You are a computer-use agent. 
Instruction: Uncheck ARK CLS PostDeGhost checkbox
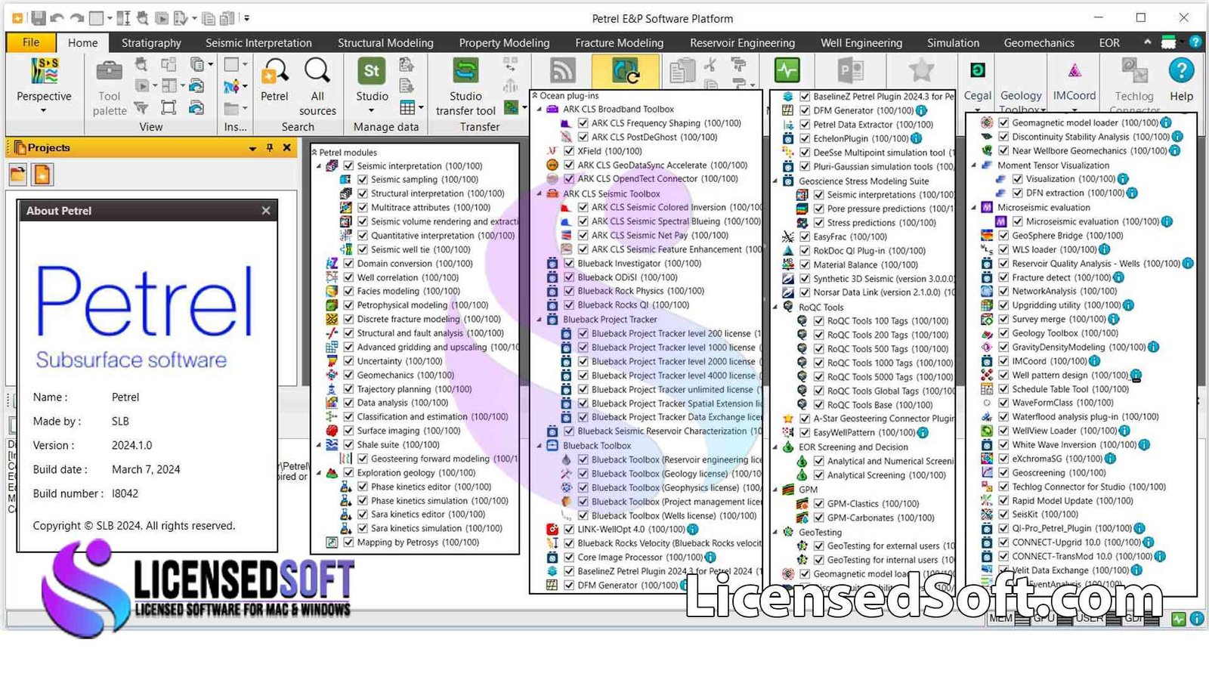click(583, 137)
